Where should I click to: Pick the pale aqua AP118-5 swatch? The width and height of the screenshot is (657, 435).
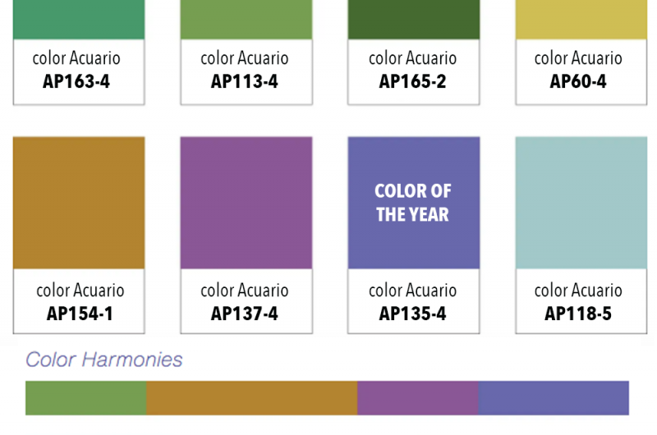point(581,203)
